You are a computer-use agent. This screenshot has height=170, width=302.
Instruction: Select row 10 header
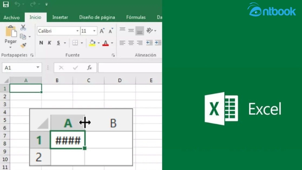pyautogui.click(x=5, y=159)
